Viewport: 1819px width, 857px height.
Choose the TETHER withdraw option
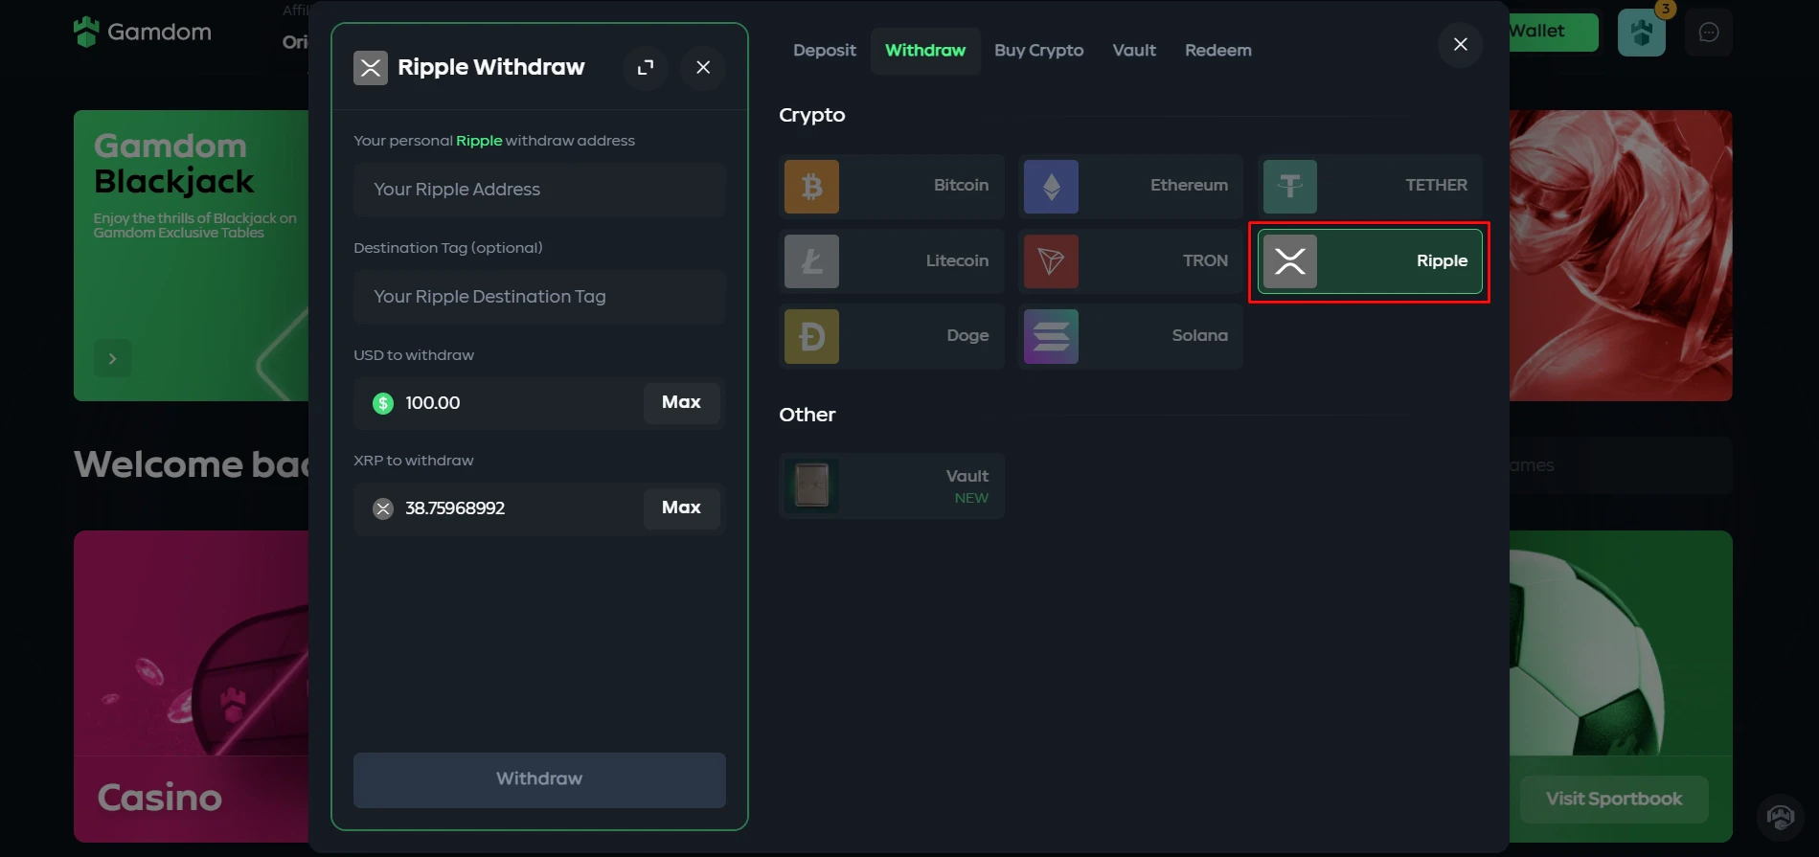coord(1370,186)
